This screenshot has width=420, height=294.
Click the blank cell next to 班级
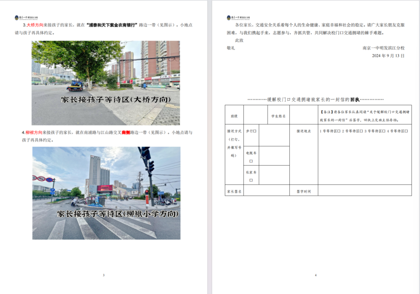pyautogui.click(x=255, y=114)
